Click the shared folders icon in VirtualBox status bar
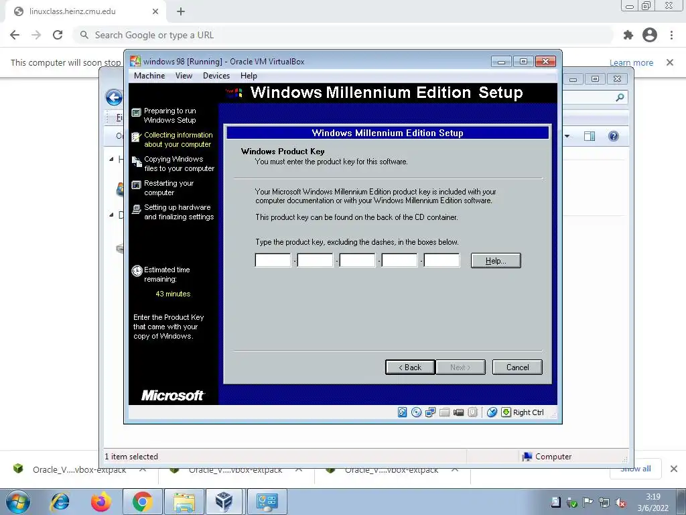 point(444,412)
